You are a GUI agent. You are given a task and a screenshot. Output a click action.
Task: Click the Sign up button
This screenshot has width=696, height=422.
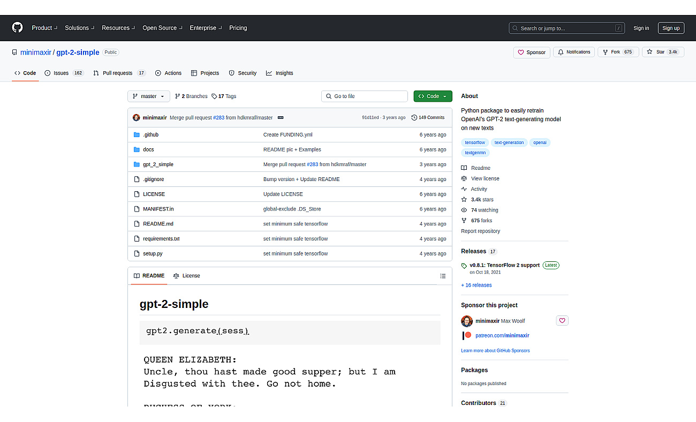pos(671,28)
